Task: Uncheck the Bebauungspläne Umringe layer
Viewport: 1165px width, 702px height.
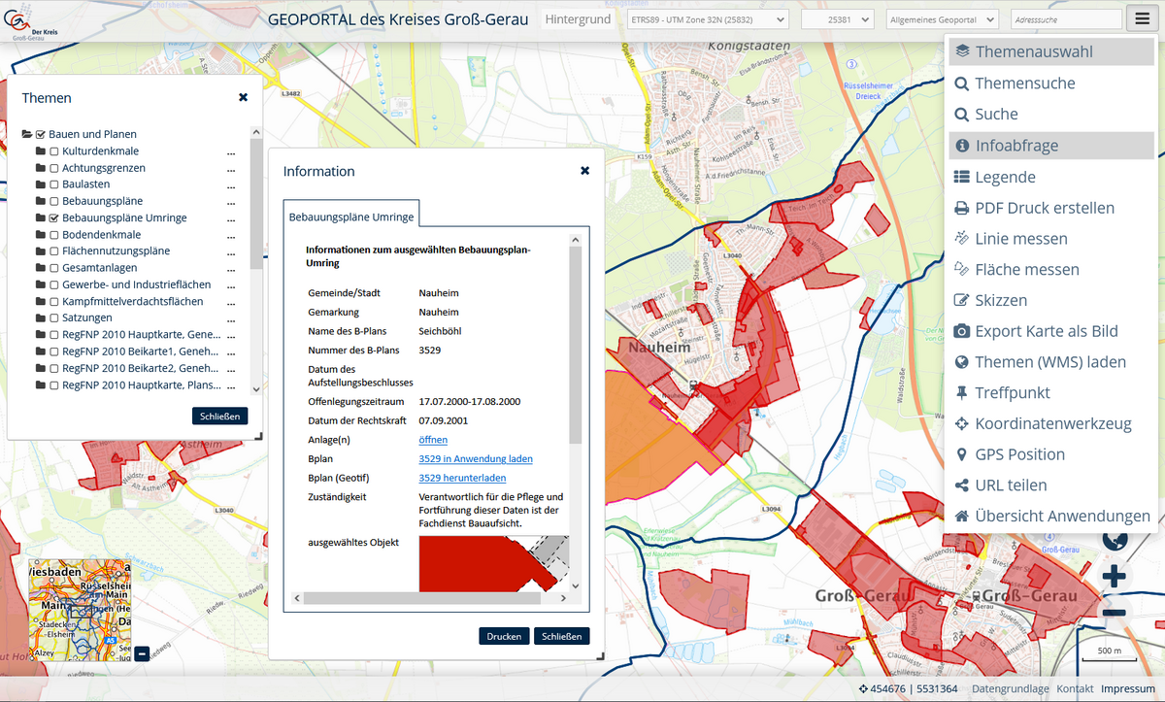Action: click(x=54, y=218)
